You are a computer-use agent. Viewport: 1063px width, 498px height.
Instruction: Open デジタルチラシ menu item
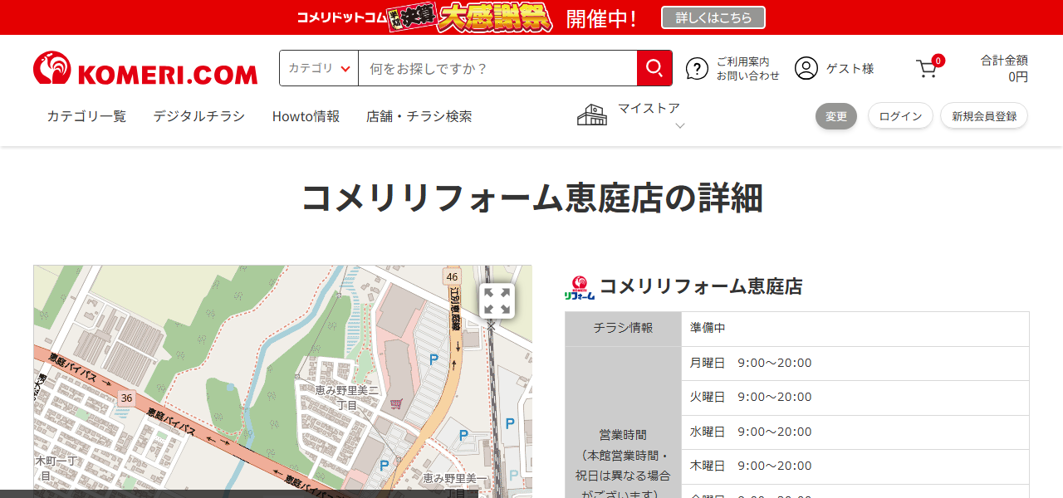(x=198, y=116)
